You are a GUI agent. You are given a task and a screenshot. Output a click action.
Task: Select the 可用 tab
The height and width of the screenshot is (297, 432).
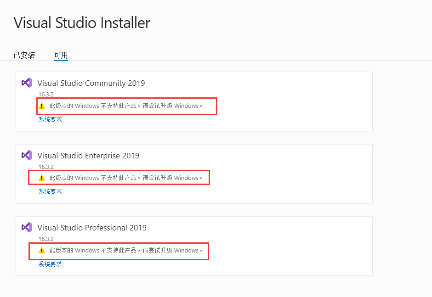[61, 55]
